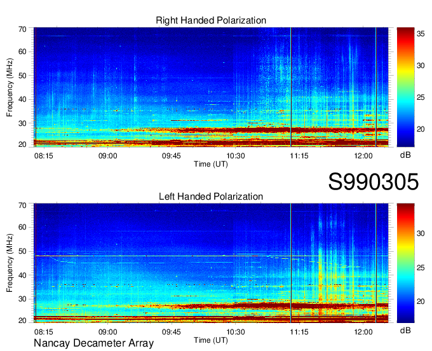The height and width of the screenshot is (351, 432).
Task: Click the S990305 label
Action: 374,182
